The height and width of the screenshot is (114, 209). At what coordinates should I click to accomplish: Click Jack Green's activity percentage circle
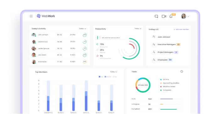click(84, 55)
